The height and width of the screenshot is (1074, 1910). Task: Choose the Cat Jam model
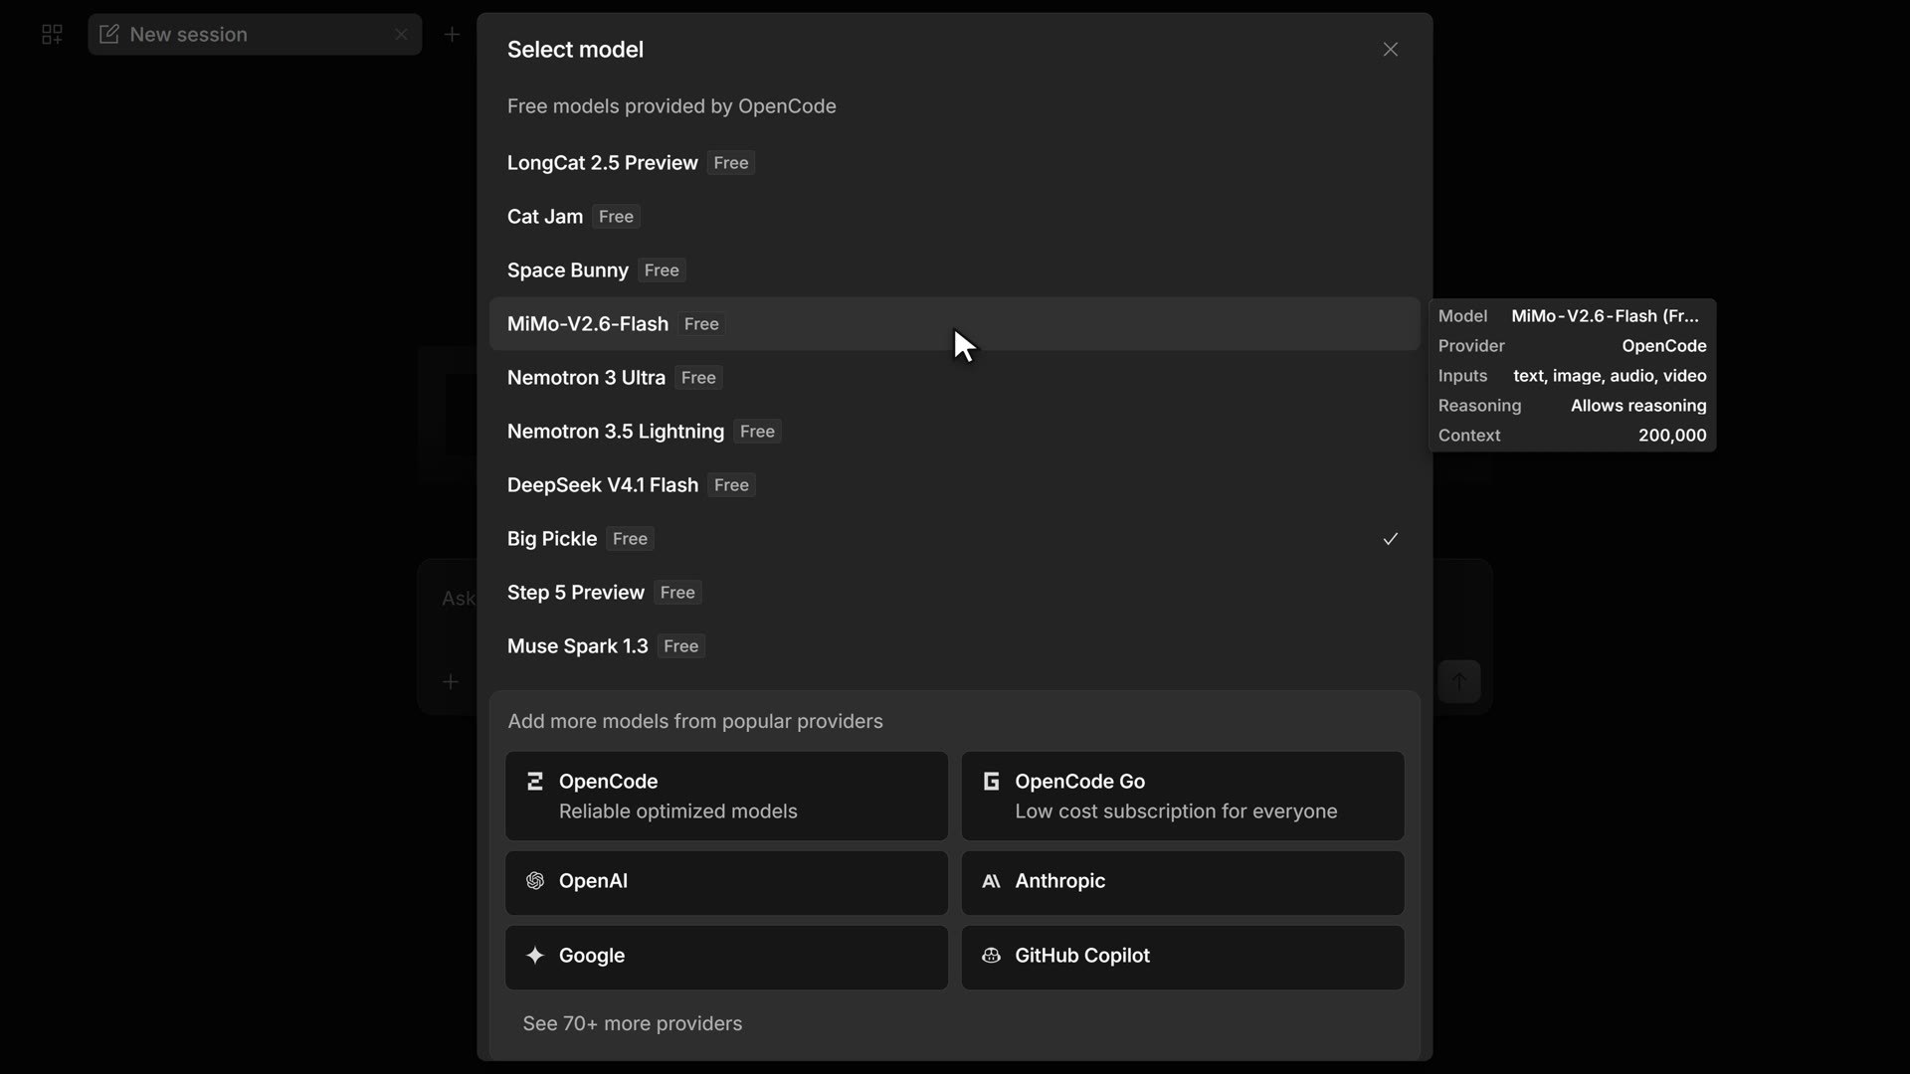pyautogui.click(x=954, y=217)
